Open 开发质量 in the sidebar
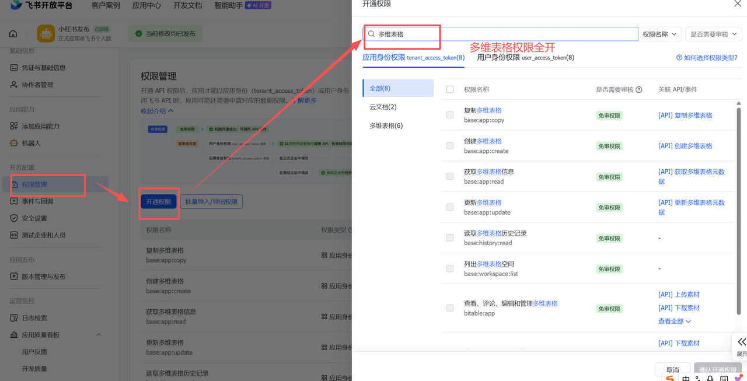Image resolution: width=747 pixels, height=381 pixels. (34, 369)
